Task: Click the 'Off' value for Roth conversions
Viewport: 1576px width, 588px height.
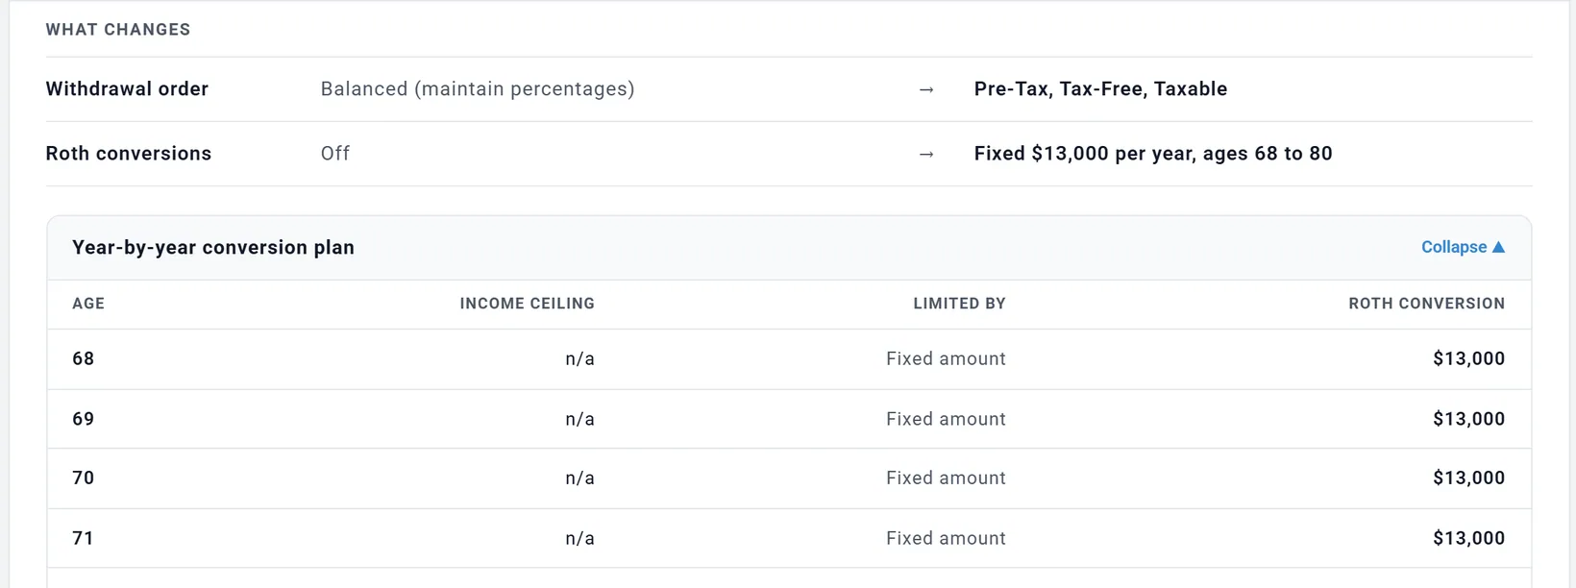Action: click(x=335, y=153)
